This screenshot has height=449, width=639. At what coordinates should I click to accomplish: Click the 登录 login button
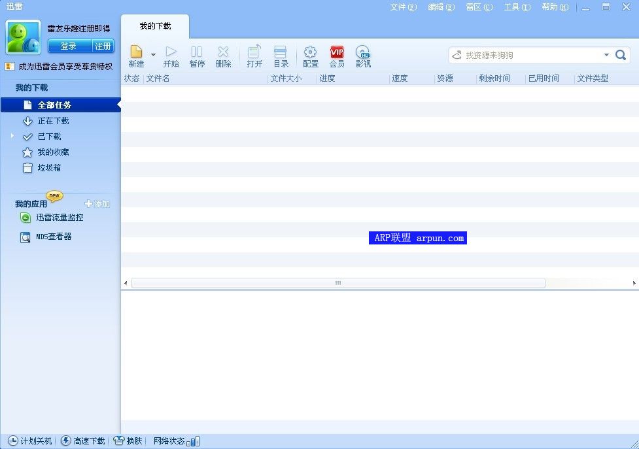[69, 46]
